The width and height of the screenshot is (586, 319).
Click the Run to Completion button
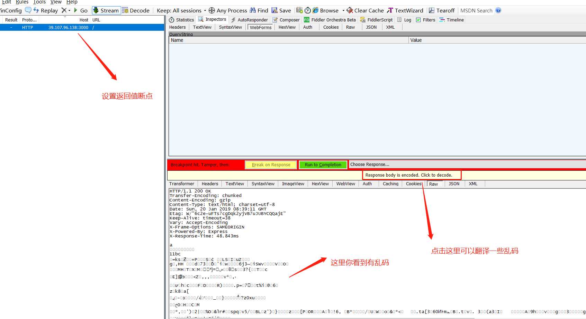pos(323,165)
